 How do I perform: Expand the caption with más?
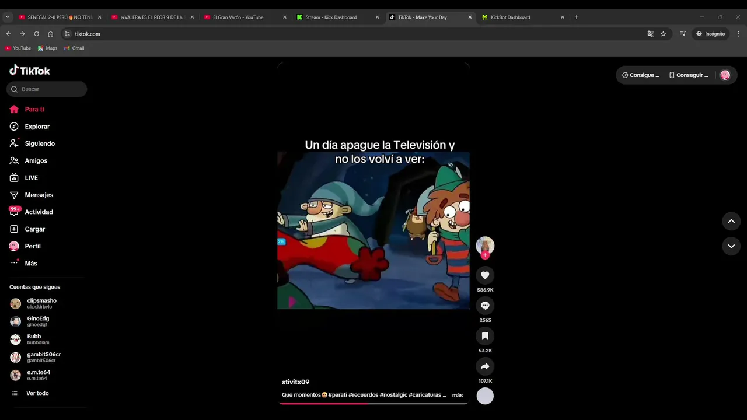tap(458, 395)
